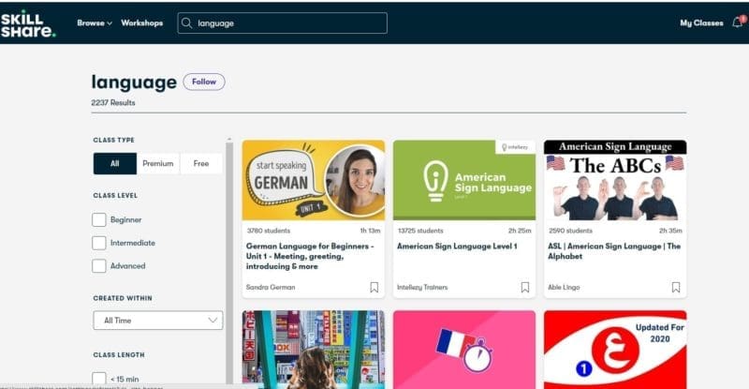Open the Japanese street scene thumbnail
Screen dimensions: 749x389
pyautogui.click(x=314, y=350)
